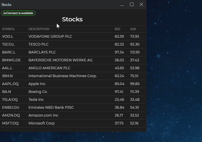Click Microsoft Corp description
This screenshot has height=142, width=202.
pos(42,123)
